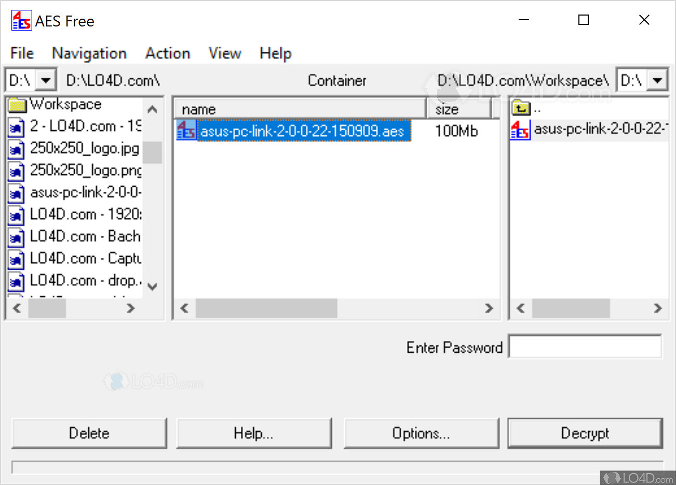Image resolution: width=676 pixels, height=485 pixels.
Task: Select Workspace folder name in left pane
Action: click(x=65, y=104)
